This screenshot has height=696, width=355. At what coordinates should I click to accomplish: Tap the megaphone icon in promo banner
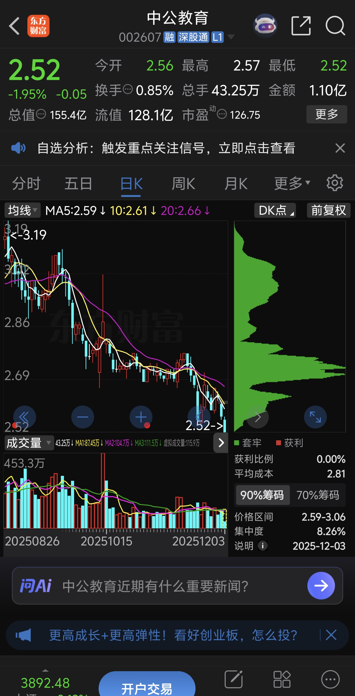pos(23,635)
